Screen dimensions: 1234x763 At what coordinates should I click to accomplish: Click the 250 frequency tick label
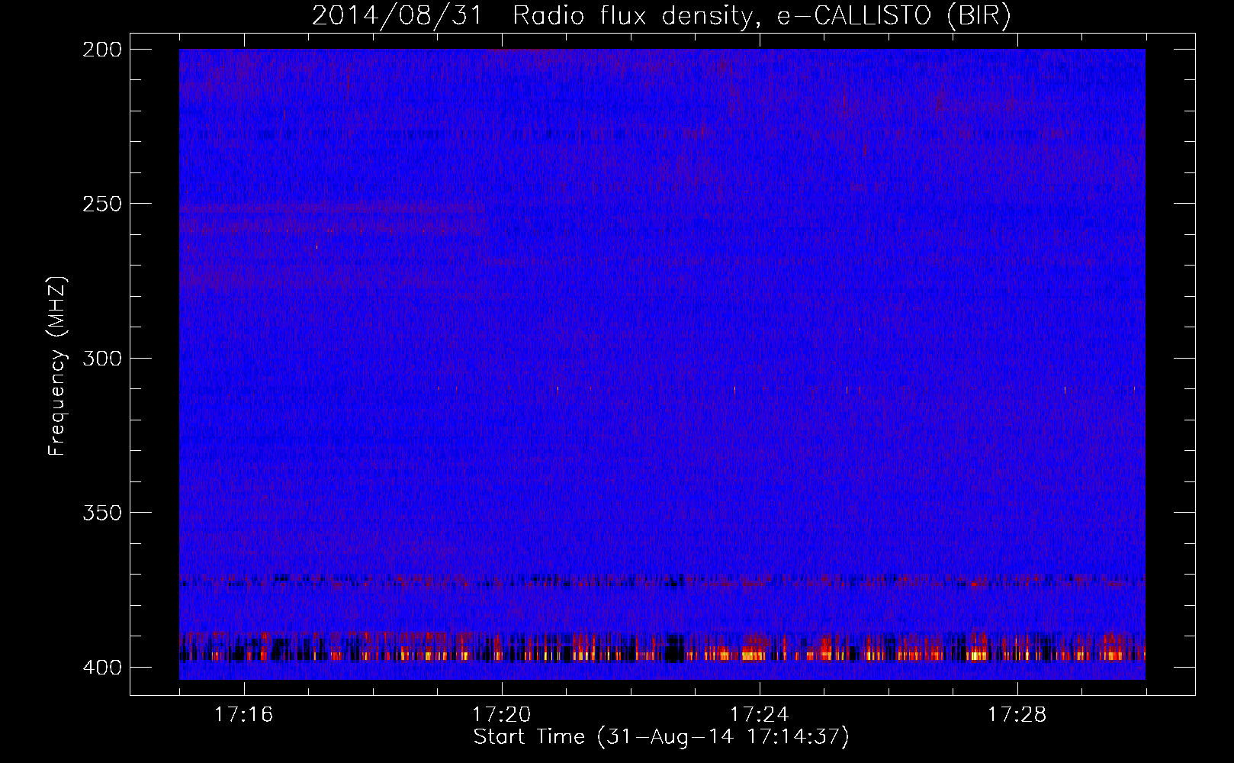(x=102, y=204)
